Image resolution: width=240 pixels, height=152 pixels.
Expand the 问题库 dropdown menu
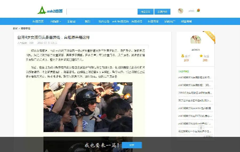pos(56,21)
